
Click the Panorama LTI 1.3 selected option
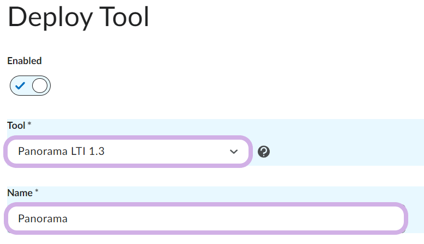pos(61,152)
